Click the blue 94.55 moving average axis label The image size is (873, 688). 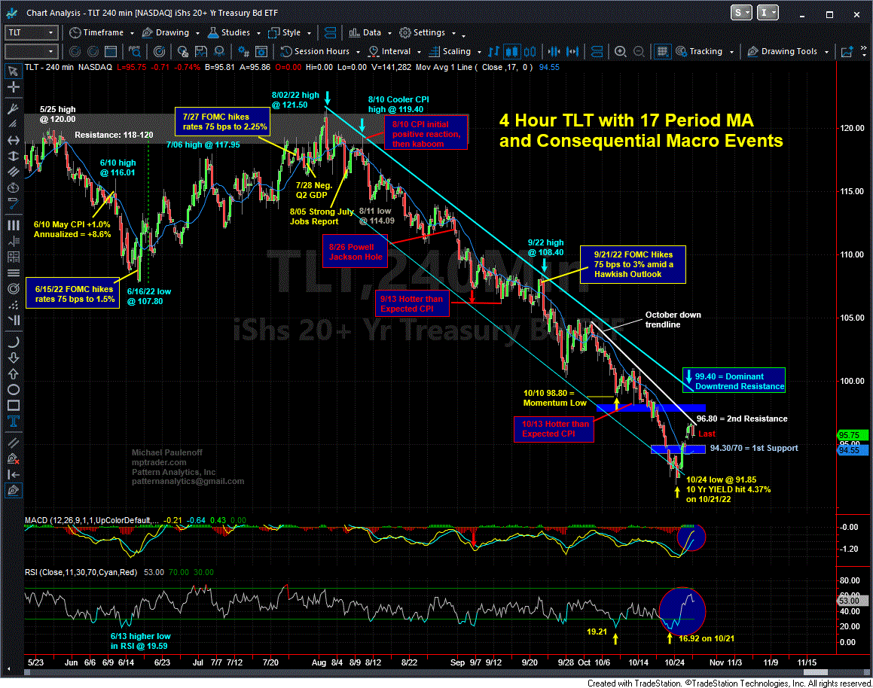click(x=852, y=450)
